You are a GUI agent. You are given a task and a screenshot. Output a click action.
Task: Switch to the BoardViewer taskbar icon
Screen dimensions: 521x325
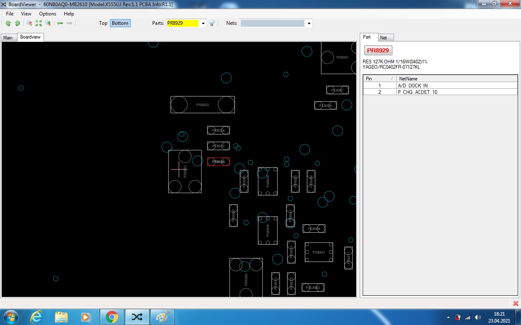137,317
